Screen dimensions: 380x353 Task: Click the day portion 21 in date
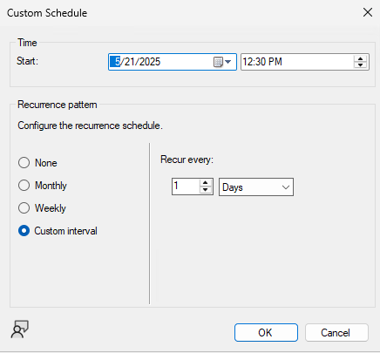(x=129, y=62)
